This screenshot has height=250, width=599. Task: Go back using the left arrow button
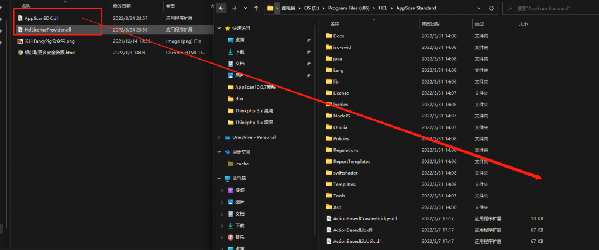click(x=222, y=8)
